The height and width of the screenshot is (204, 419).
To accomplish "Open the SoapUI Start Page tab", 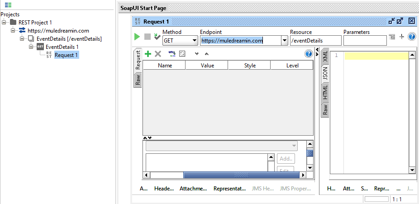I will [143, 8].
